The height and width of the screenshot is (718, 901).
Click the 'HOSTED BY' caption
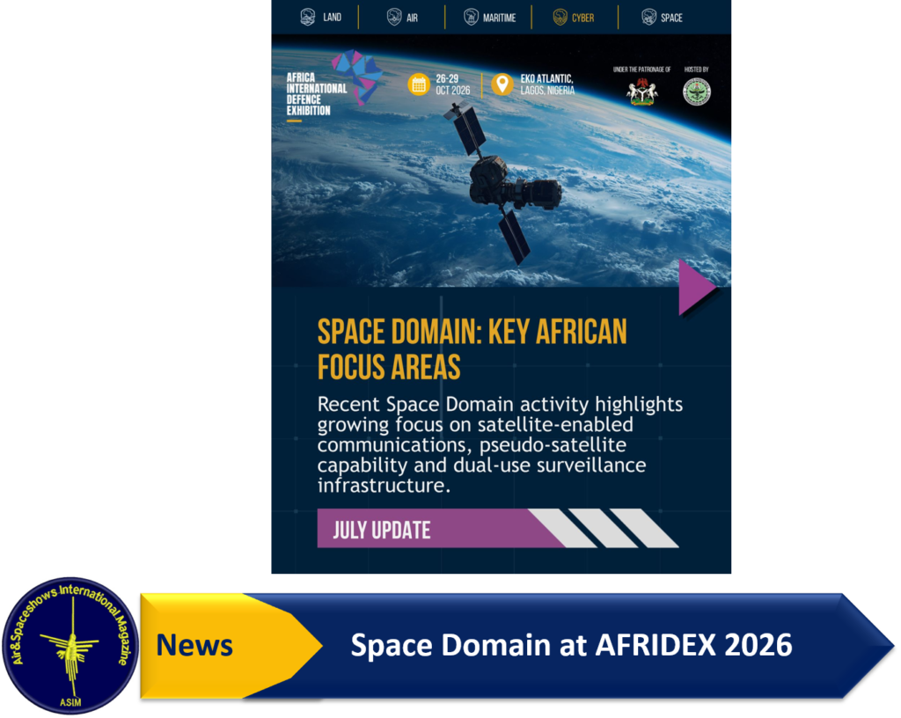697,70
